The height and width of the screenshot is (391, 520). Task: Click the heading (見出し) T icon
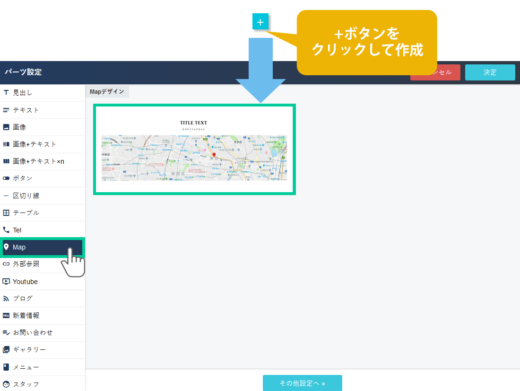[6, 93]
